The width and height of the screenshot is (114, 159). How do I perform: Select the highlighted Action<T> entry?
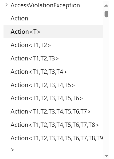pos(53,31)
